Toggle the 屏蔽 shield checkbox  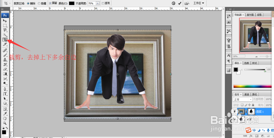(50, 3)
